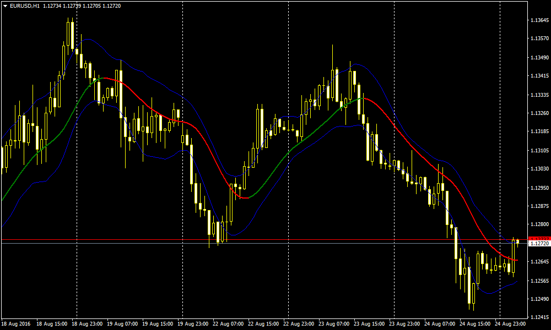Click the 23 Aug 15:00 time label

coord(370,324)
